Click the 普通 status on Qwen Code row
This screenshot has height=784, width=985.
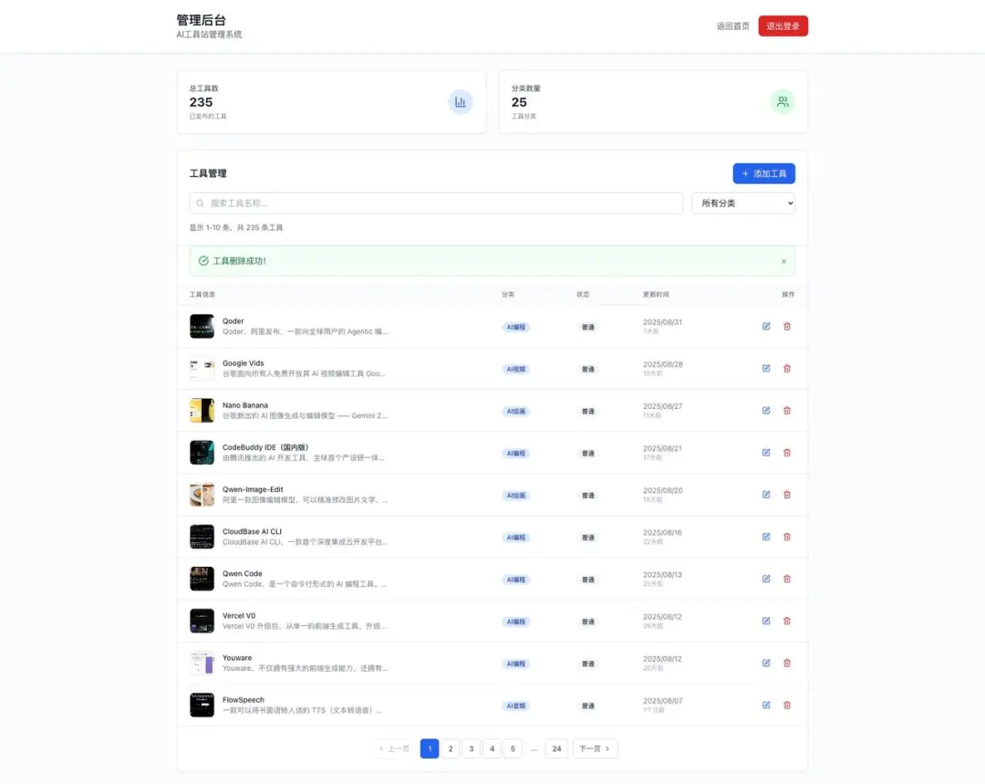coord(588,580)
